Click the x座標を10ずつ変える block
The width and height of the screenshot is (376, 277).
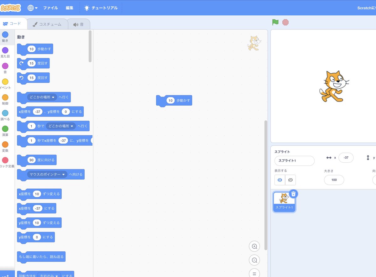coord(39,194)
